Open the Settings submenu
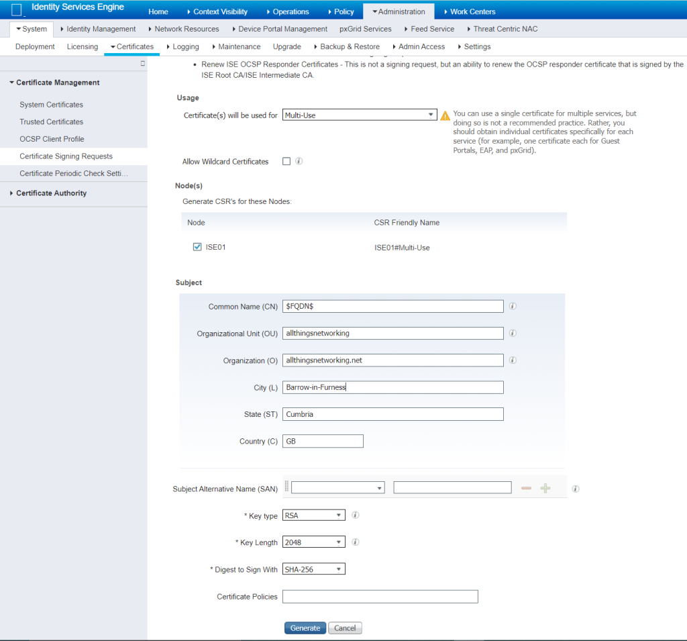The image size is (687, 641). [474, 46]
